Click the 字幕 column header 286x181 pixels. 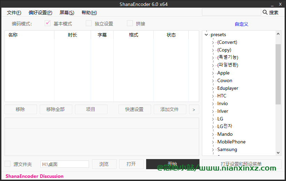tap(102, 35)
